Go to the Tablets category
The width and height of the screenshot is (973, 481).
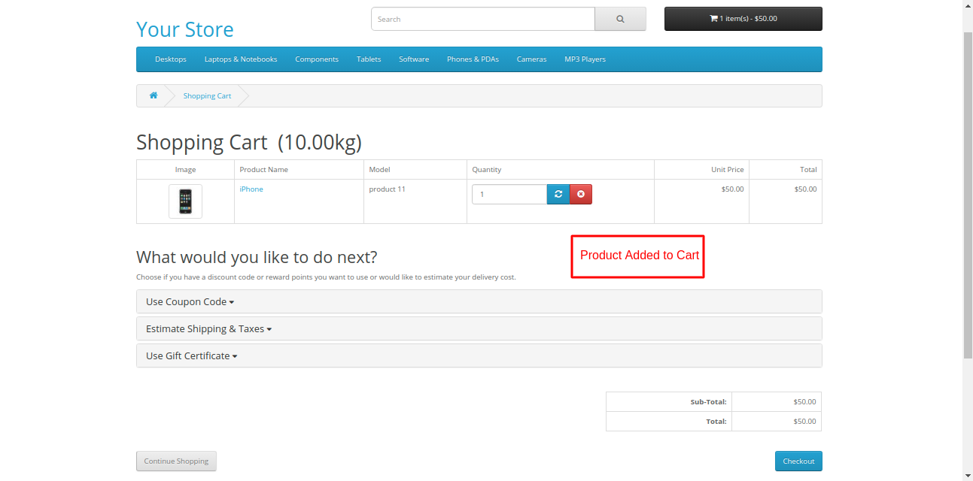pos(369,59)
